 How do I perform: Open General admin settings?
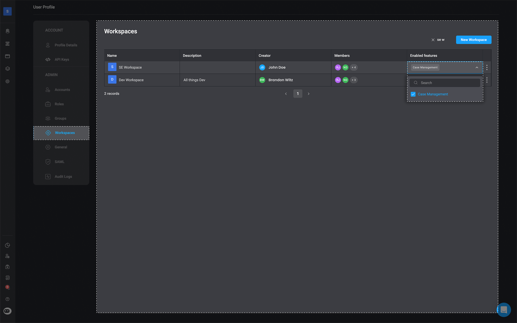click(61, 147)
